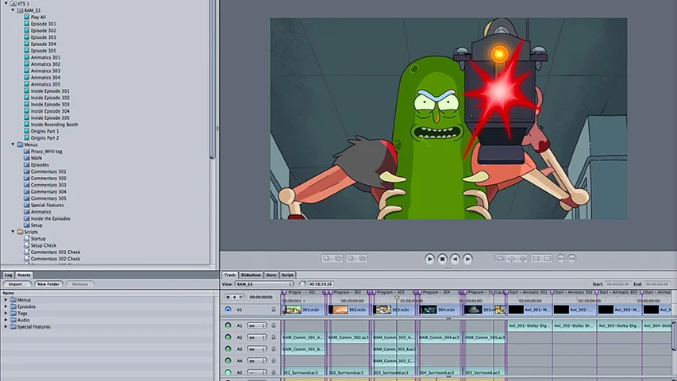The height and width of the screenshot is (381, 677).
Task: Click the Inside Recording Booth track icon
Action: [x=27, y=125]
